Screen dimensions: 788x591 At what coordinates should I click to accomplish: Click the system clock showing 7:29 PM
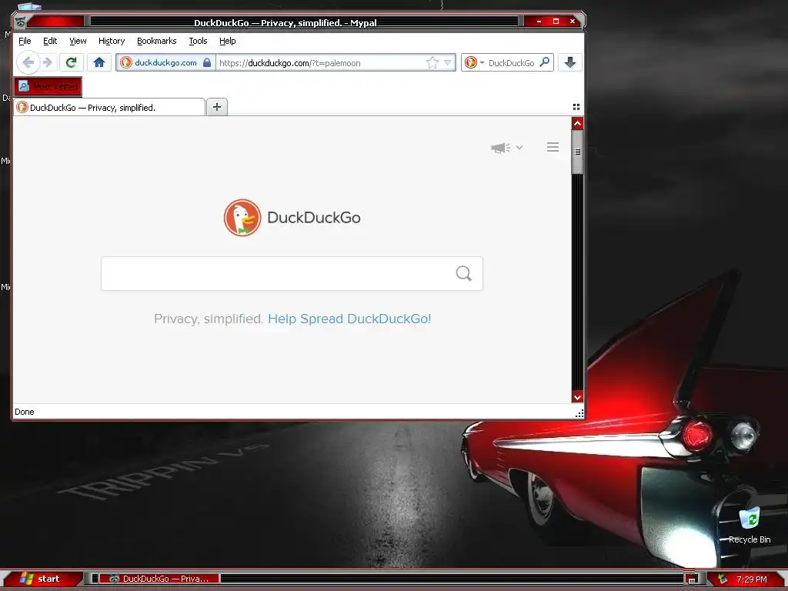point(752,579)
